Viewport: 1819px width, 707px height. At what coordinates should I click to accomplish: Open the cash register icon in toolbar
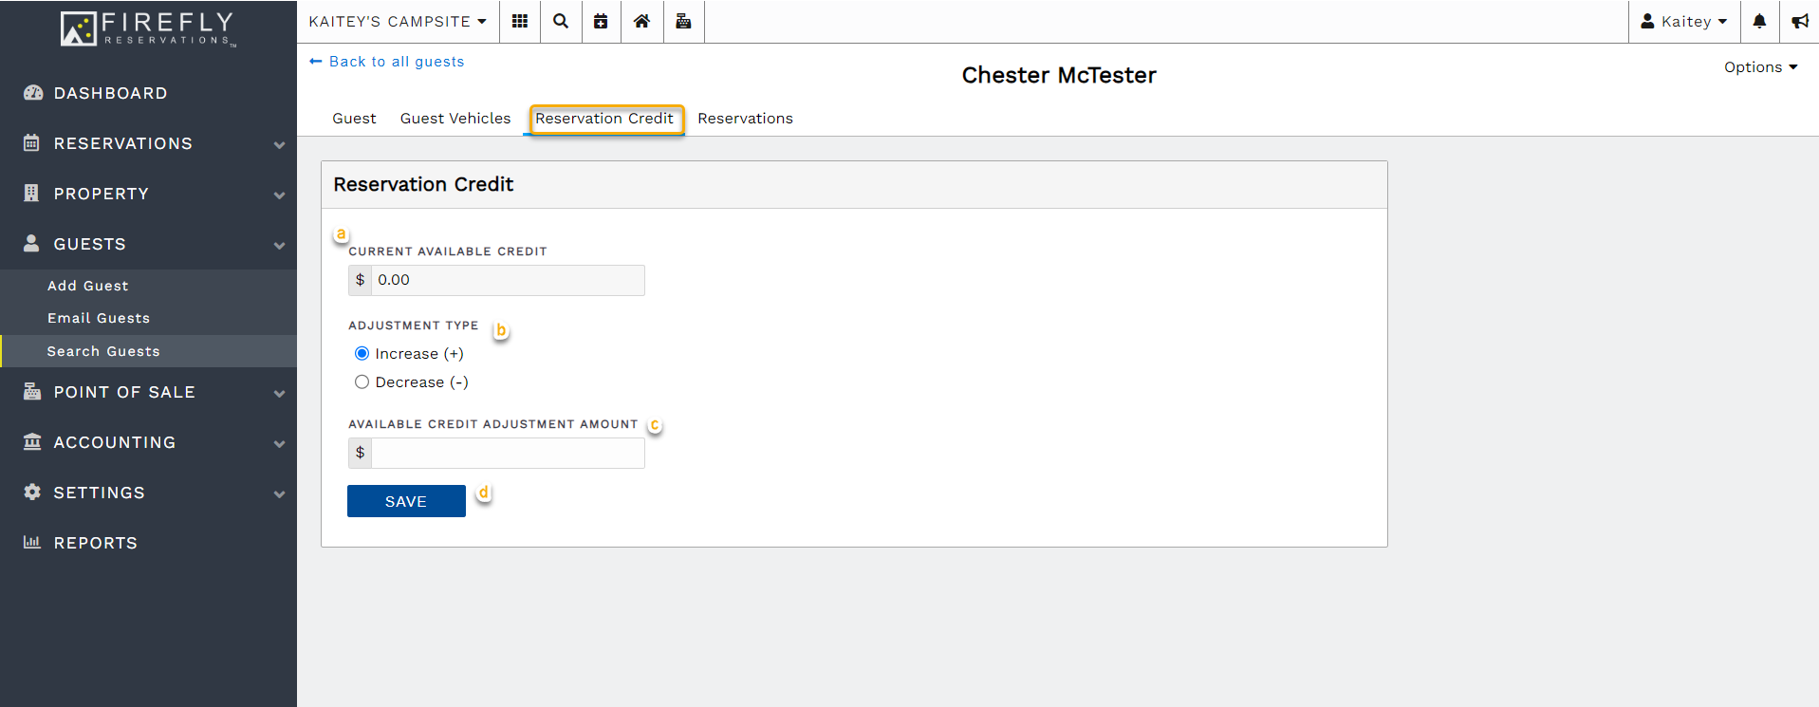[683, 21]
